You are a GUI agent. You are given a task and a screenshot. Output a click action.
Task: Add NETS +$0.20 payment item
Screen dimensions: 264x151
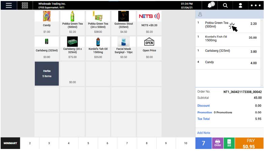click(x=149, y=22)
